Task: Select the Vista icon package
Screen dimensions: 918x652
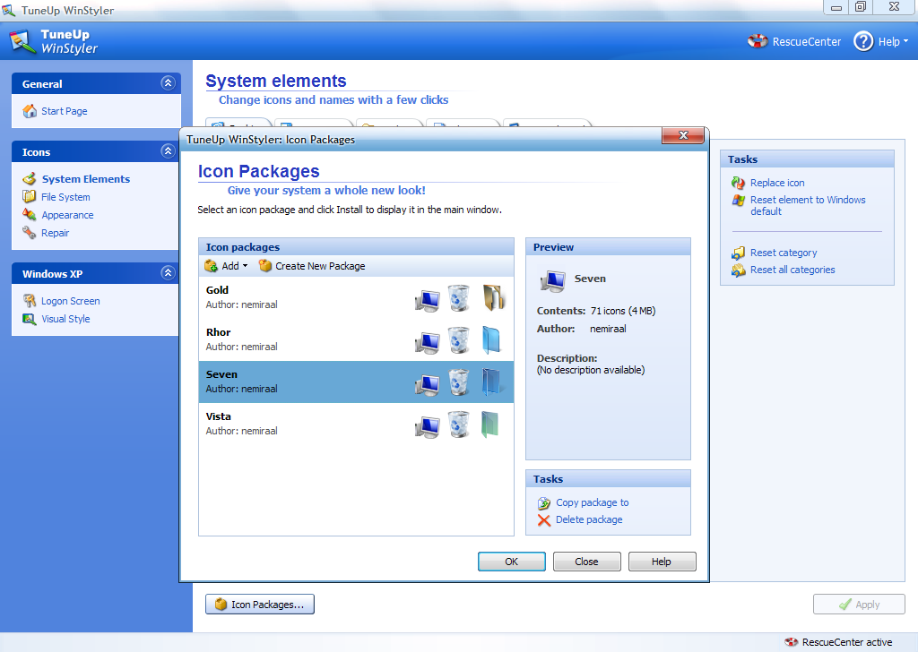Action: pos(356,424)
